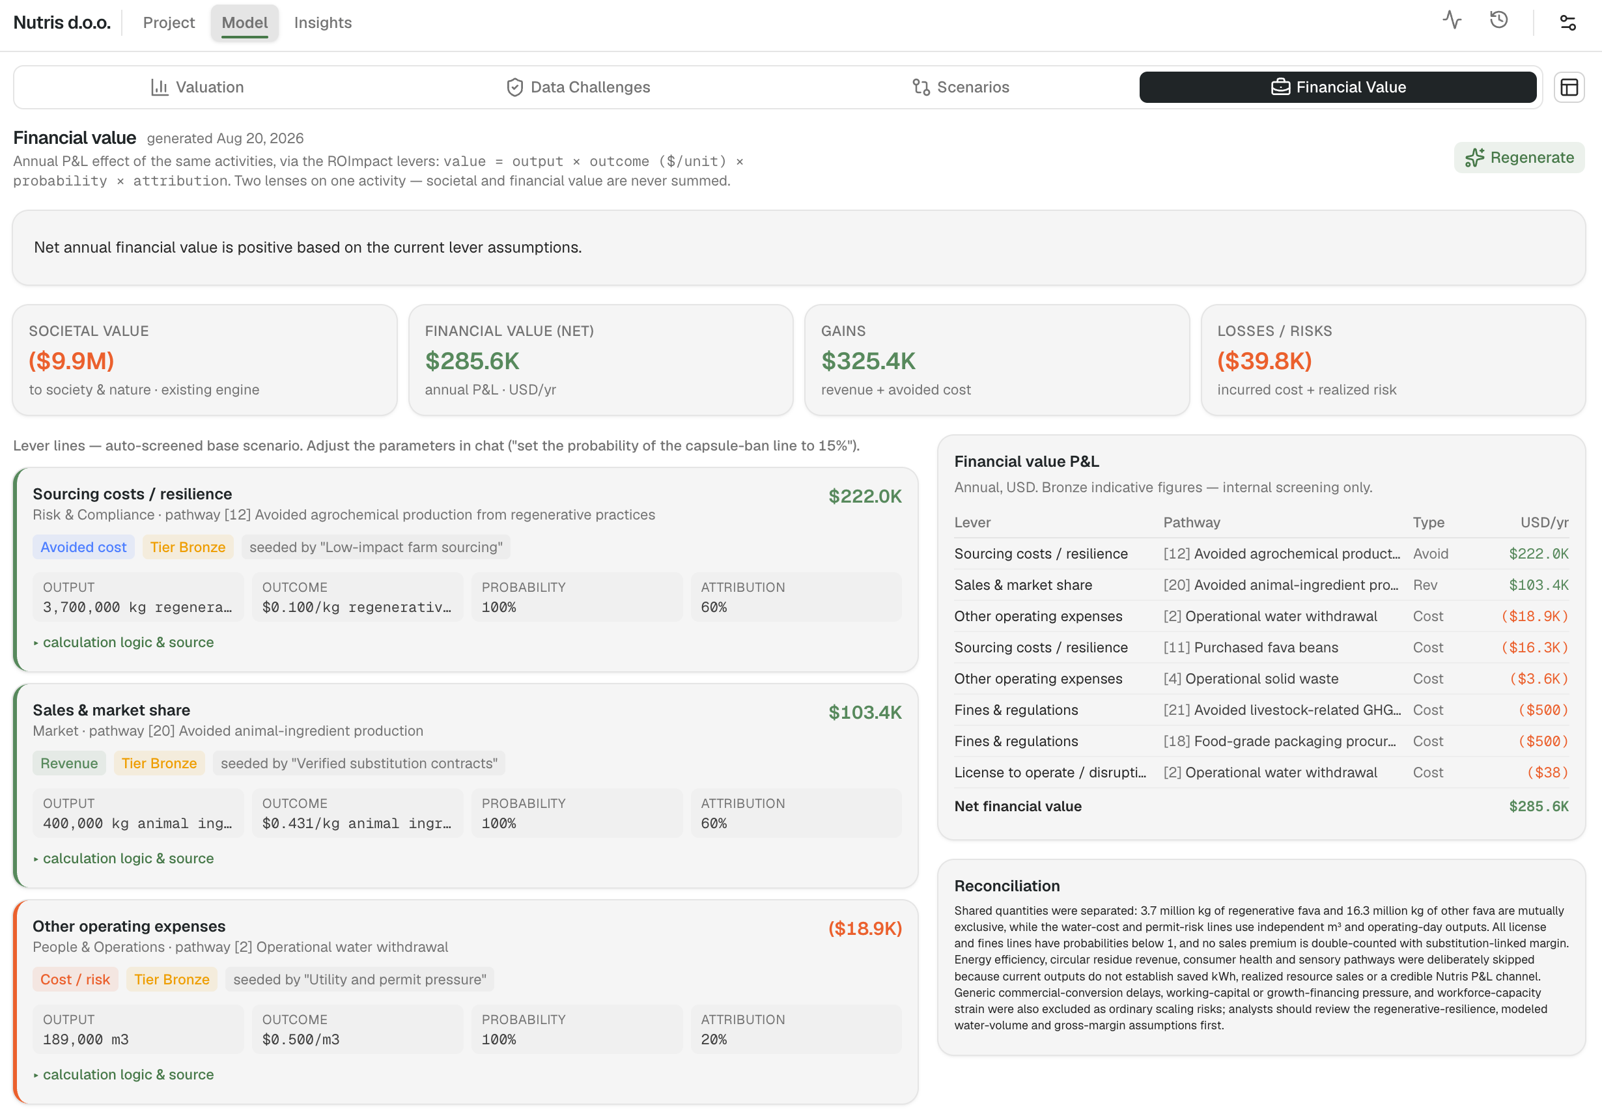Go to the Scenarios view
Viewport: 1602px width, 1112px height.
click(x=961, y=87)
